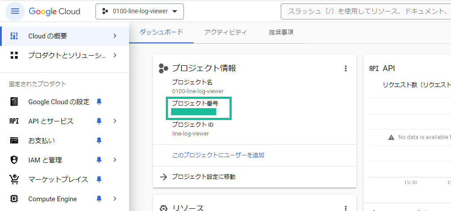Click このプロジェクトにユーザーを追加 link
Screen dimensions: 451x211
tap(218, 155)
